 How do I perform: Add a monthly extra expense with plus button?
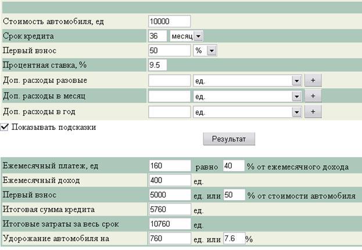pos(313,96)
